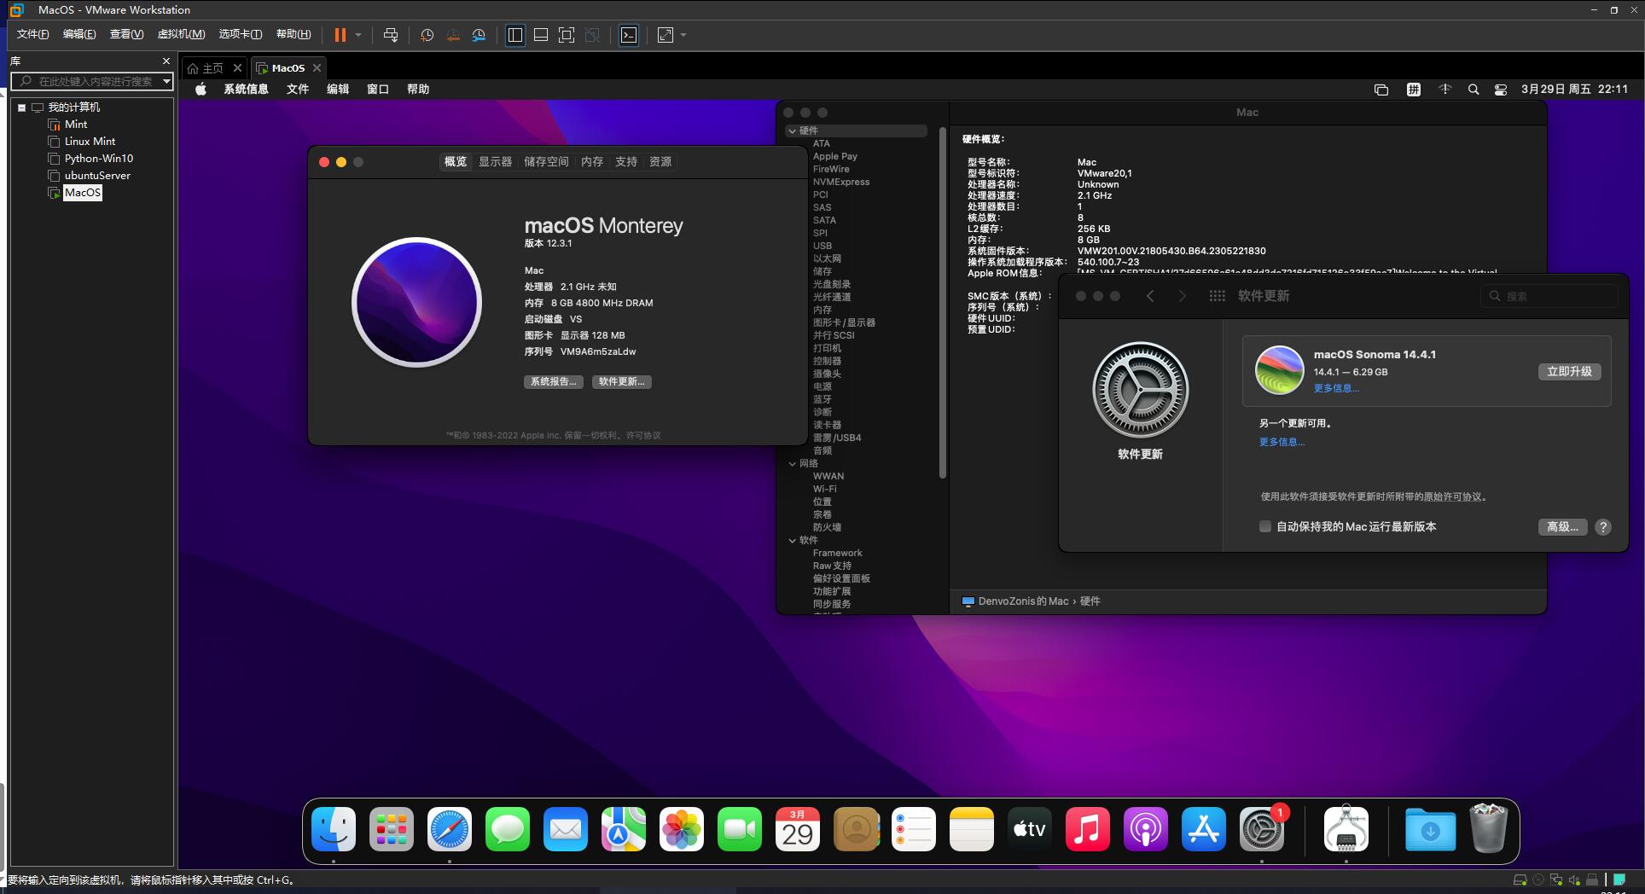The width and height of the screenshot is (1645, 894).
Task: Launch App Store from the dock
Action: (1203, 829)
